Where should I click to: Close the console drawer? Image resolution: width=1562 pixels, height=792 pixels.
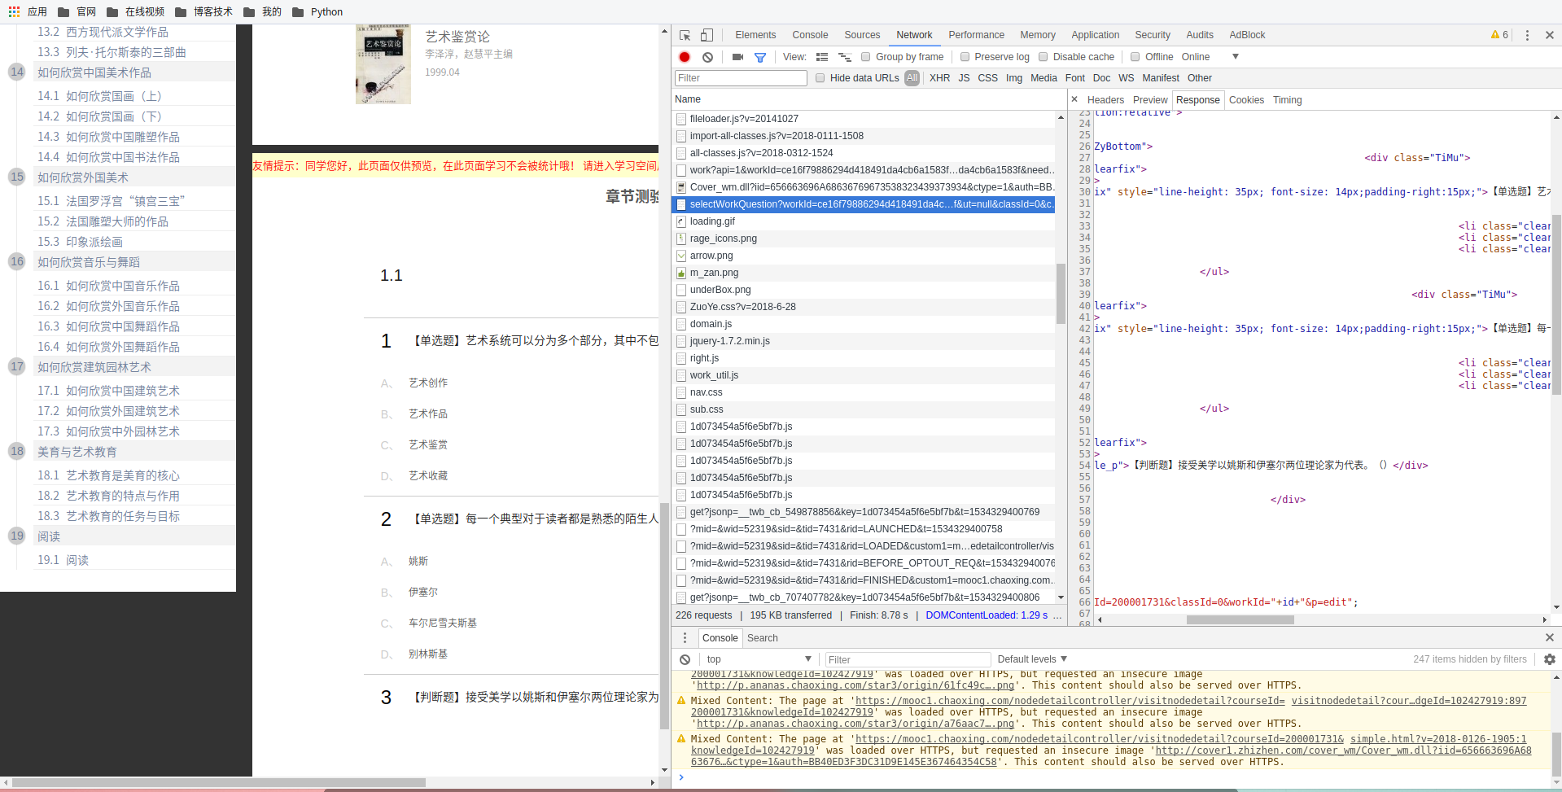1550,637
